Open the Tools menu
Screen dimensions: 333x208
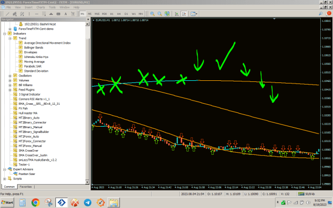(52, 7)
